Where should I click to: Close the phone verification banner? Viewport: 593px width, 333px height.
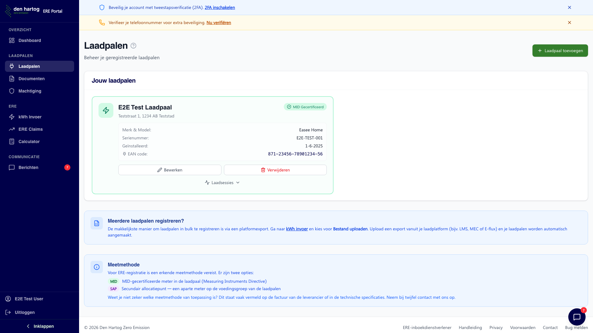tap(569, 23)
